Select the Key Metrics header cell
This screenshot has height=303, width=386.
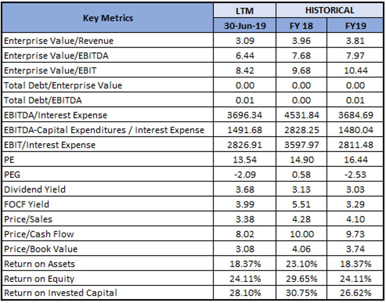[x=108, y=18]
